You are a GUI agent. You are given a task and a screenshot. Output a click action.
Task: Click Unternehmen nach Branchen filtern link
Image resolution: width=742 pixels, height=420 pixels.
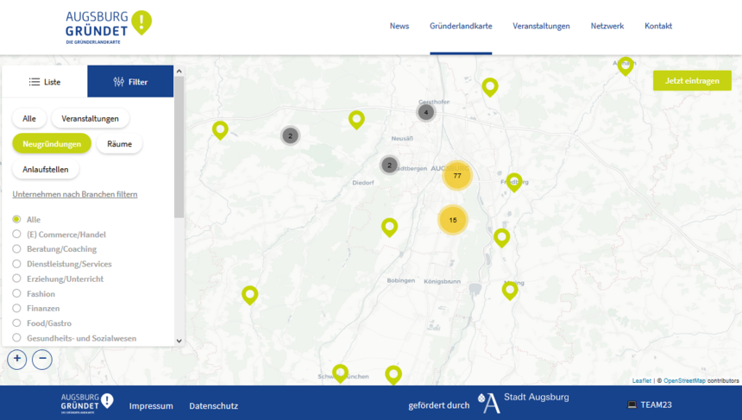click(x=75, y=194)
